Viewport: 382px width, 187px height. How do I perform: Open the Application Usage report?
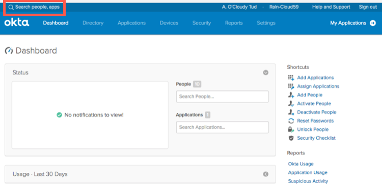point(308,172)
